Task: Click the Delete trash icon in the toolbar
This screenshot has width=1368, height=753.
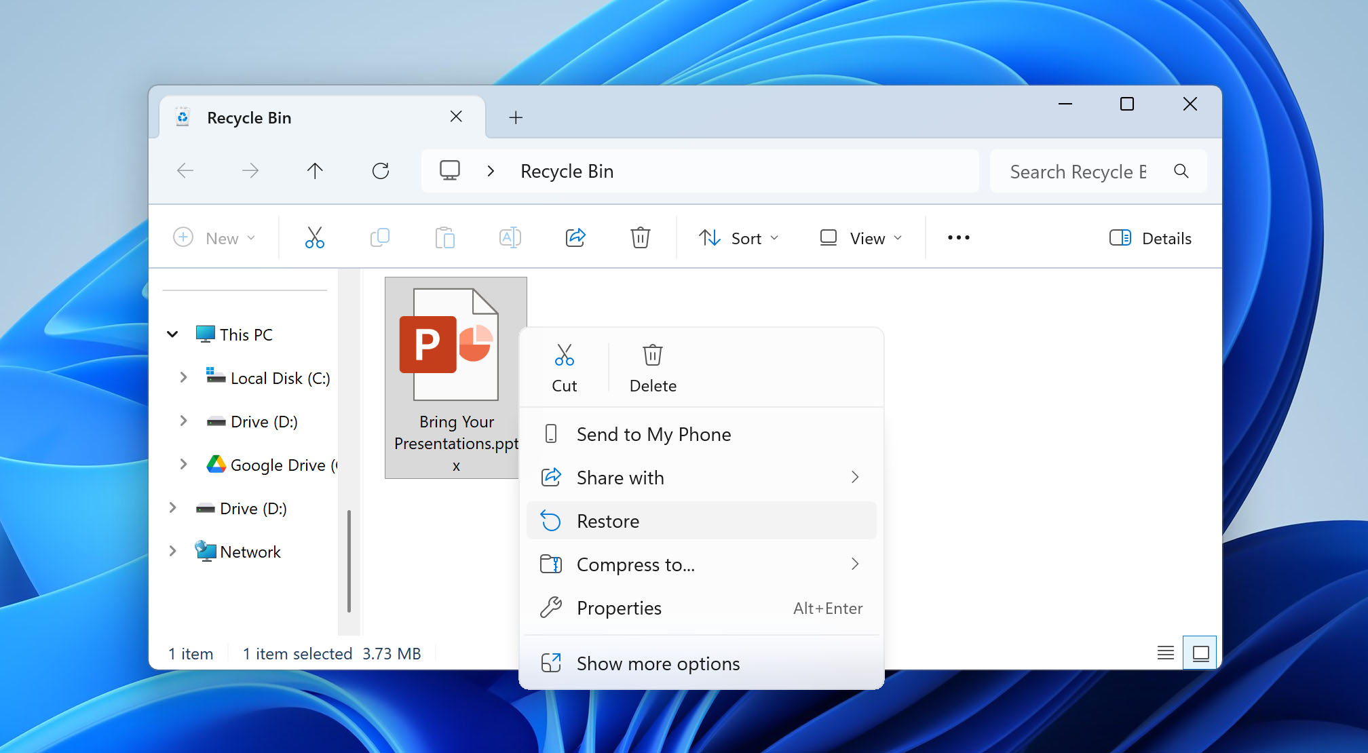Action: (640, 237)
